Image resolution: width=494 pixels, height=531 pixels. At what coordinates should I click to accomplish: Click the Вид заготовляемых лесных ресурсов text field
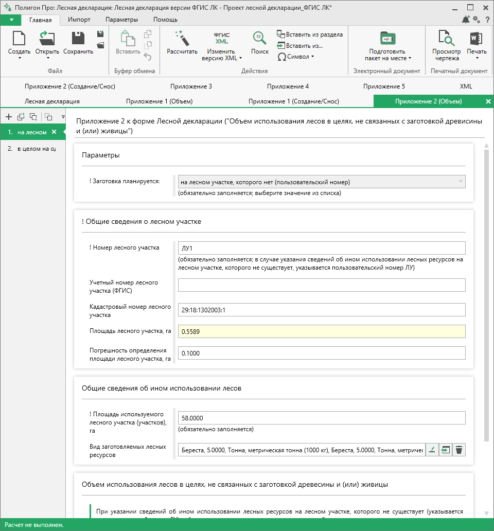tap(302, 450)
